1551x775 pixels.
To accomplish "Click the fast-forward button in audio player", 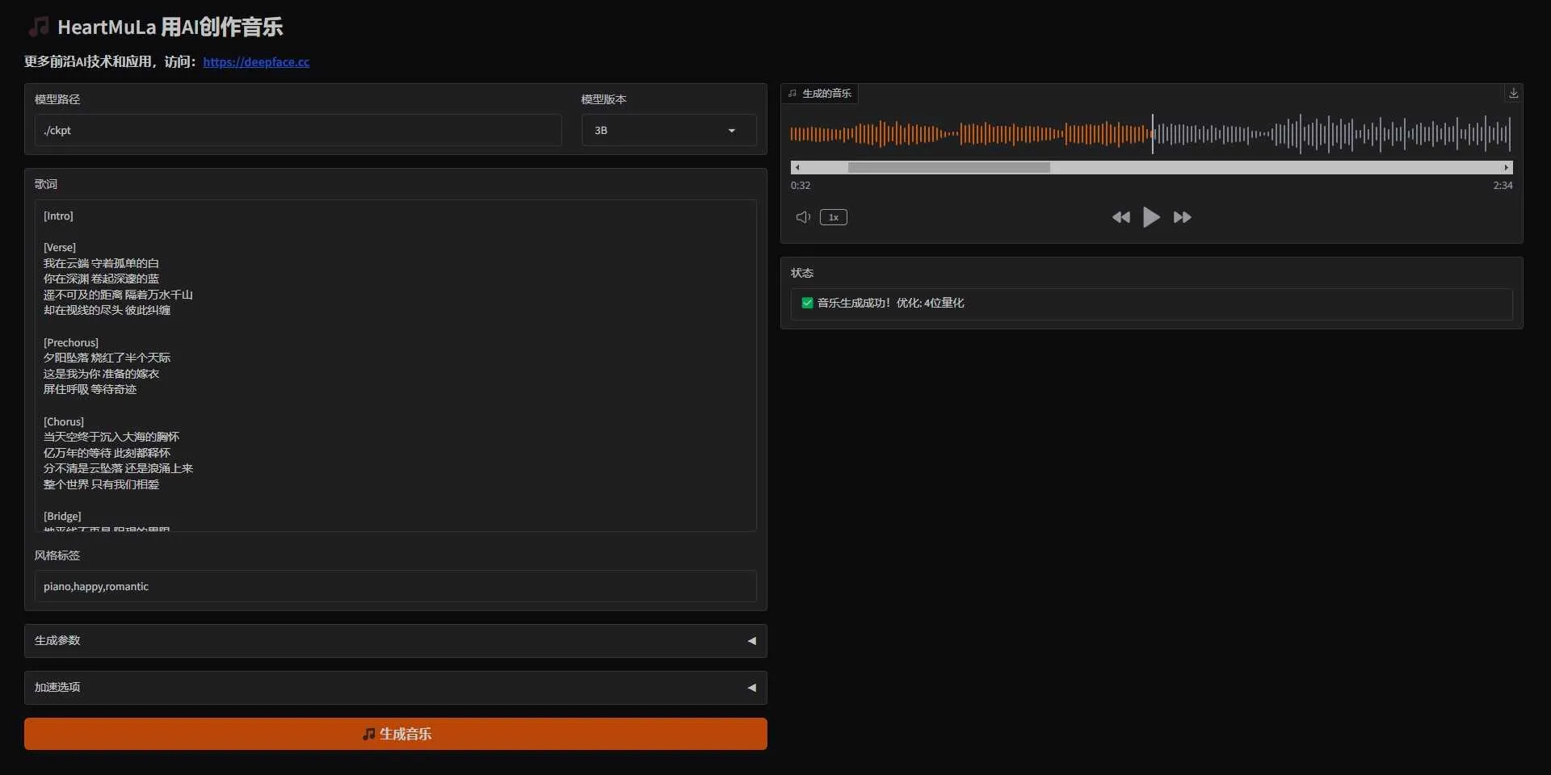I will pos(1182,217).
